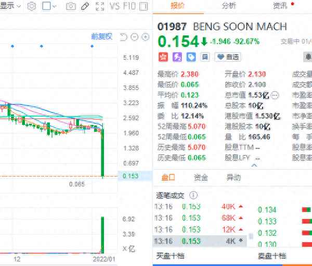Open the 买盘十档 section
This screenshot has height=266, width=312.
170,256
